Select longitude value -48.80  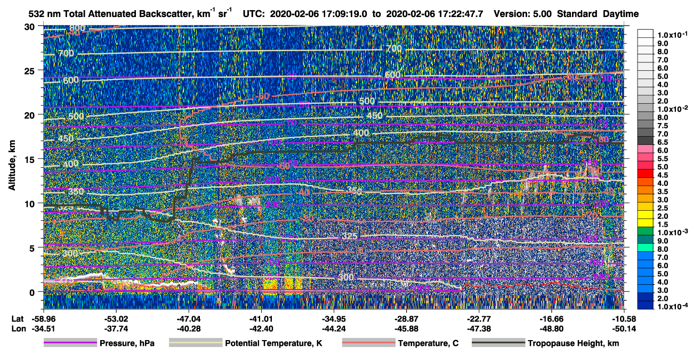pos(552,328)
